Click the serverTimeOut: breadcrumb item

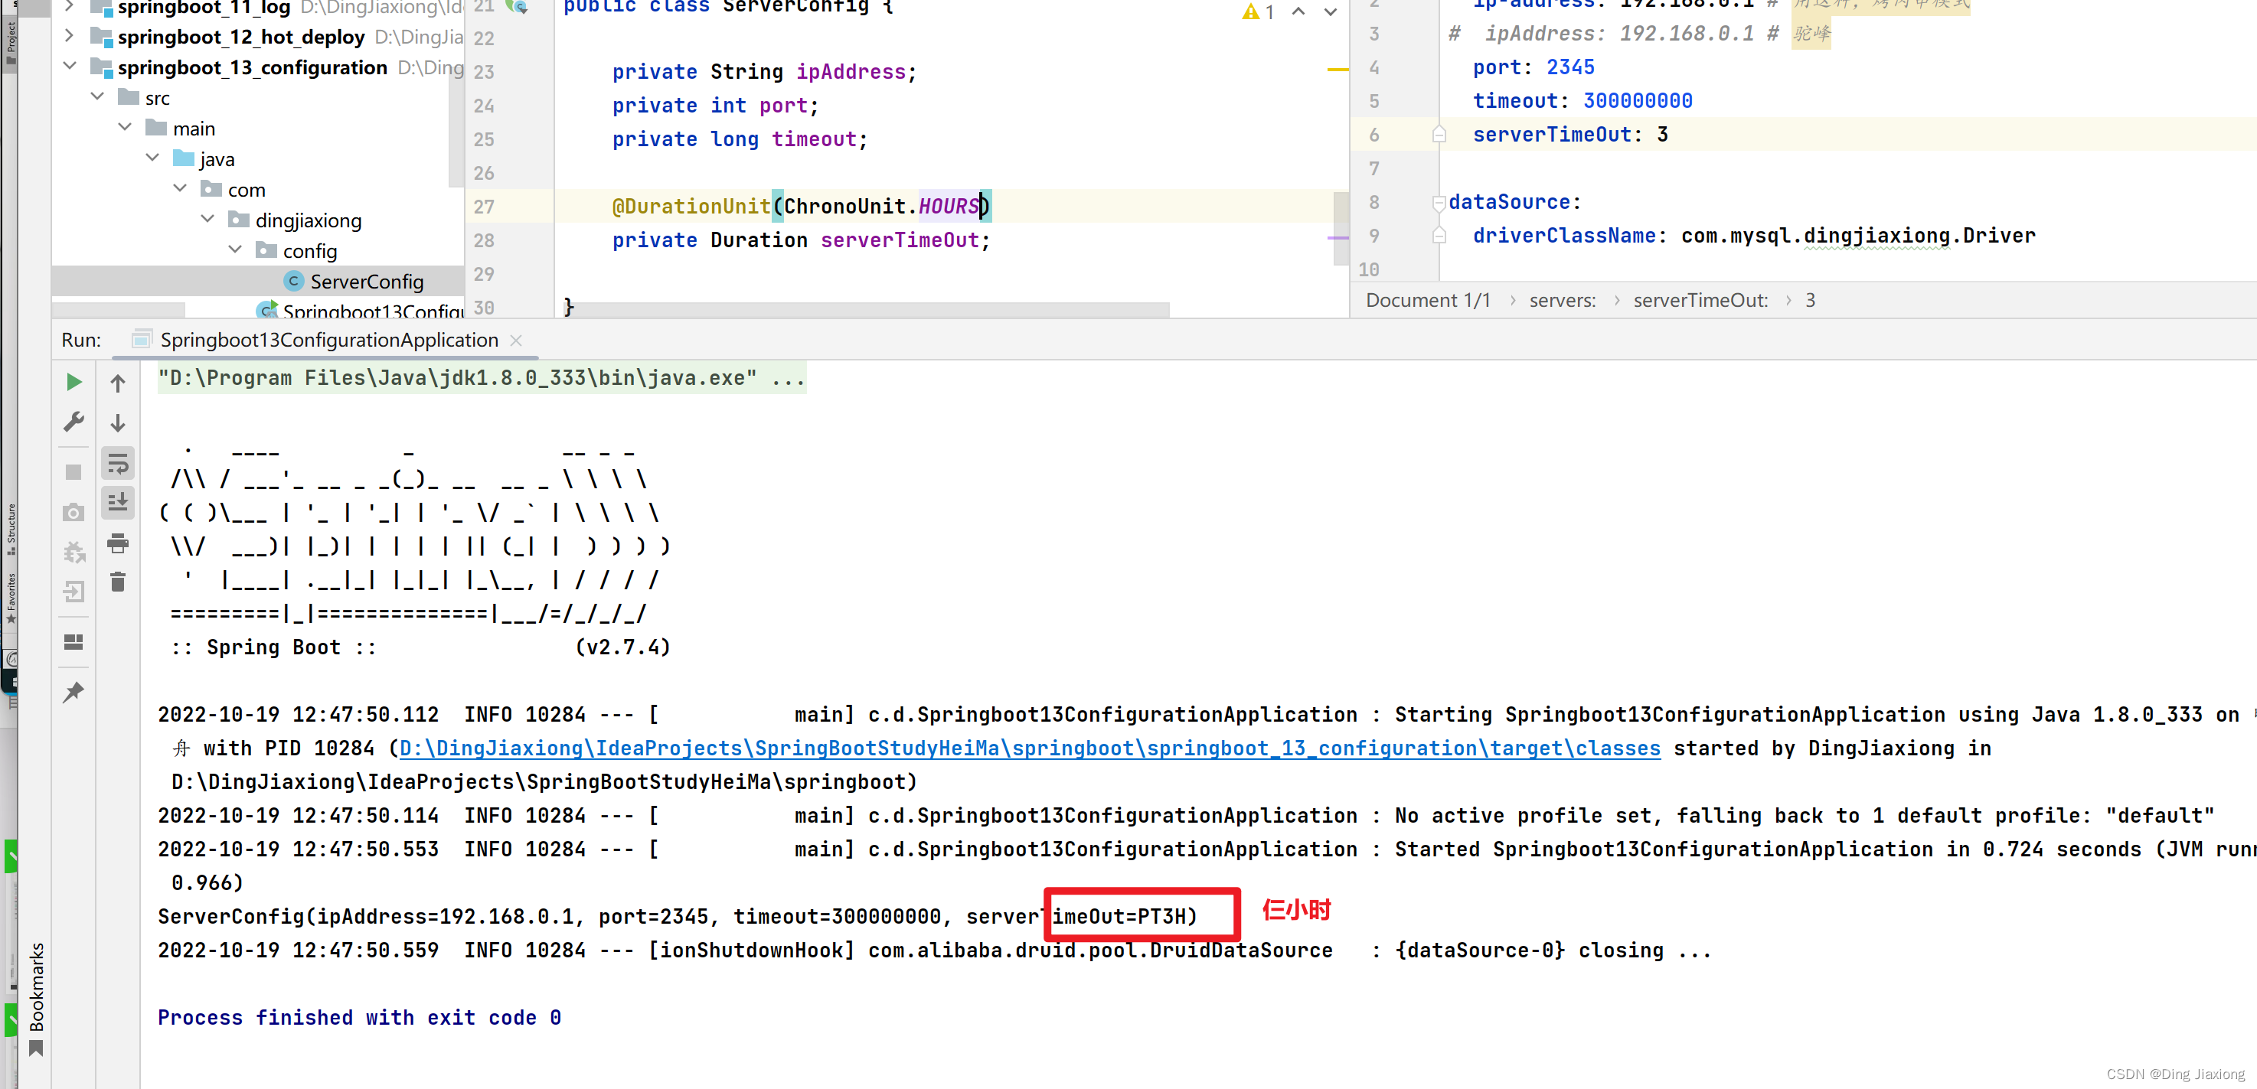[1700, 301]
